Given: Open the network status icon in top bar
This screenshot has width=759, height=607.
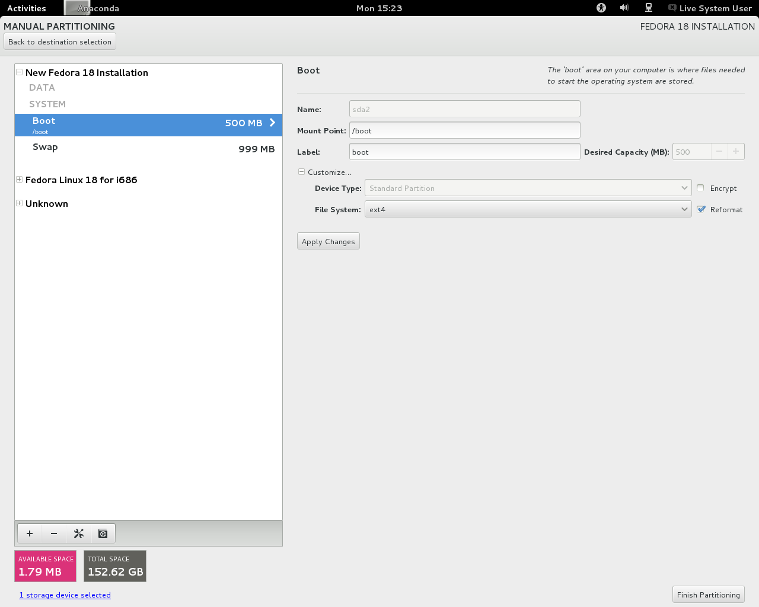Looking at the screenshot, I should point(649,8).
